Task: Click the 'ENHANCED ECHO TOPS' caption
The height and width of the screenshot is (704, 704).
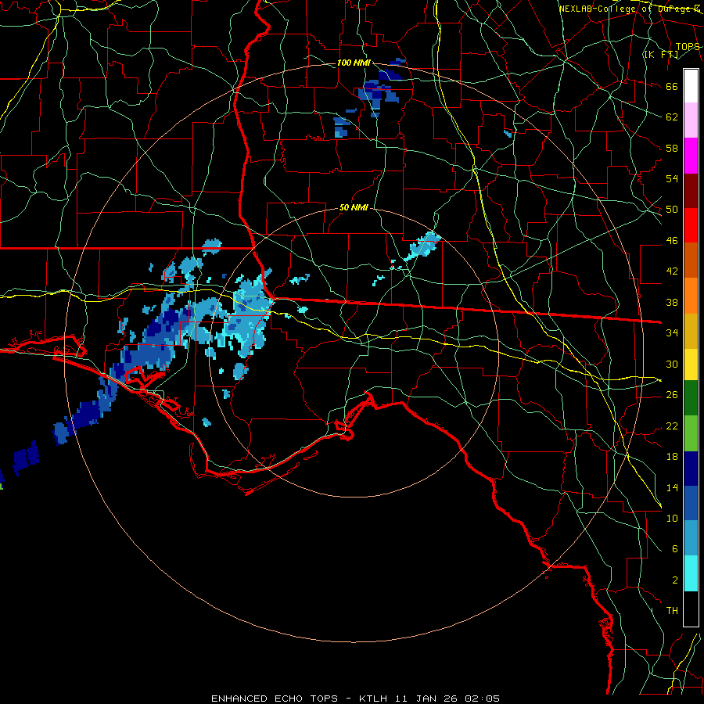Action: tap(275, 699)
